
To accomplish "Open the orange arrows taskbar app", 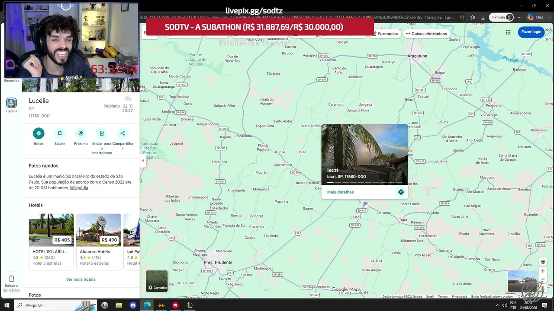I will 161,305.
